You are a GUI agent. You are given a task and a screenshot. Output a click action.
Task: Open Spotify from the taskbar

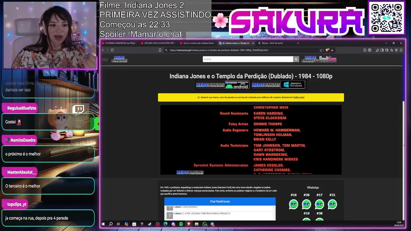pyautogui.click(x=181, y=224)
